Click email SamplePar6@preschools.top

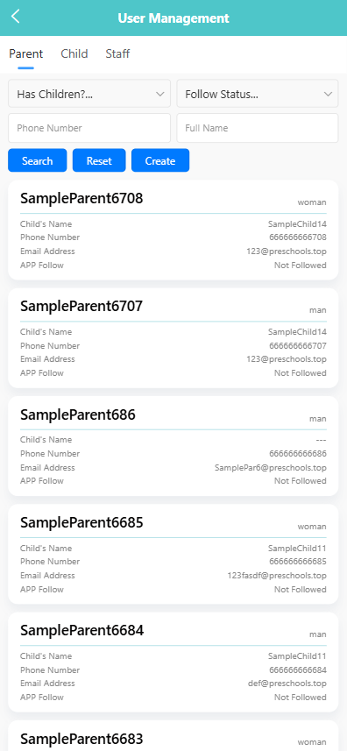271,467
